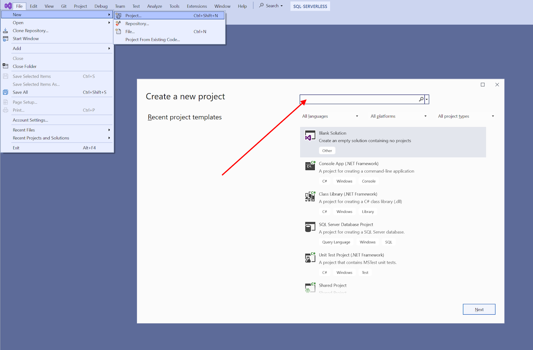Click the SQL Server Database Project icon
533x350 pixels.
tap(310, 227)
